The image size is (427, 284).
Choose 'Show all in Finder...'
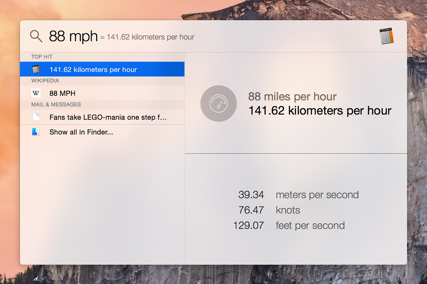[102, 132]
